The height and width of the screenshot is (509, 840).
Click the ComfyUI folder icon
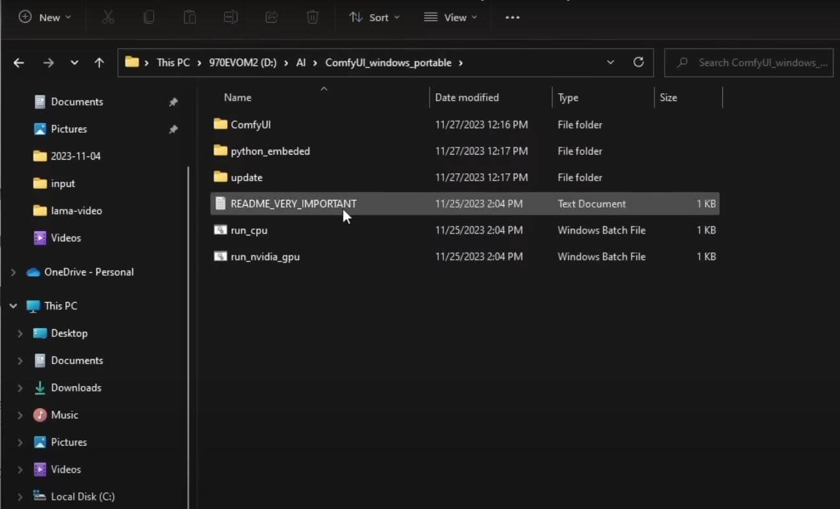(221, 124)
